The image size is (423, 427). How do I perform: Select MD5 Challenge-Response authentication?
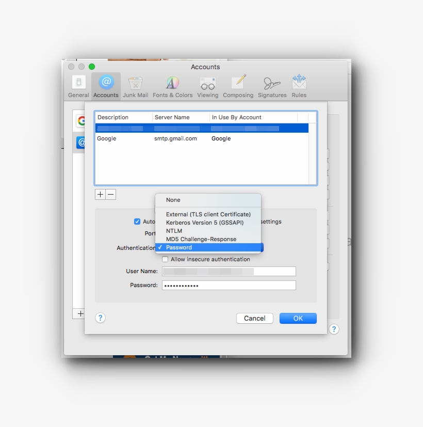[x=201, y=239]
